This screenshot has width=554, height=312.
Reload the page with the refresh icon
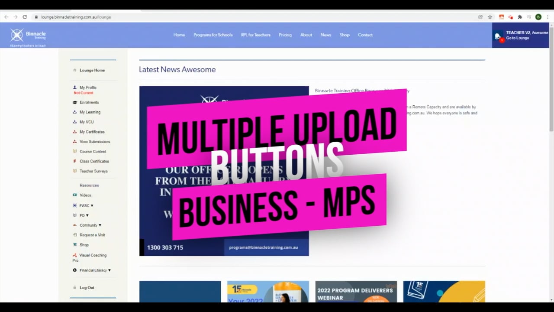pos(25,17)
